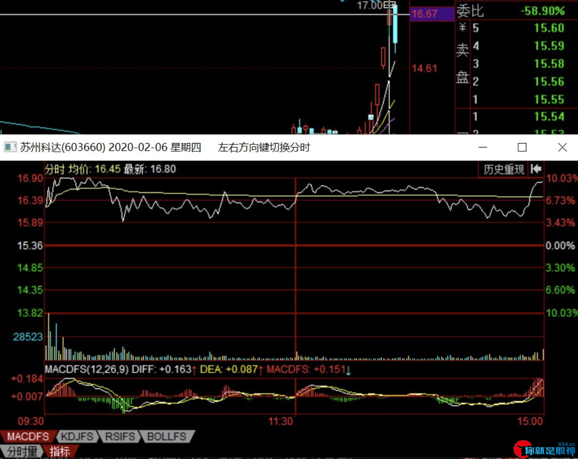
Task: Click the 最新: 16.80 label
Action: (150, 169)
